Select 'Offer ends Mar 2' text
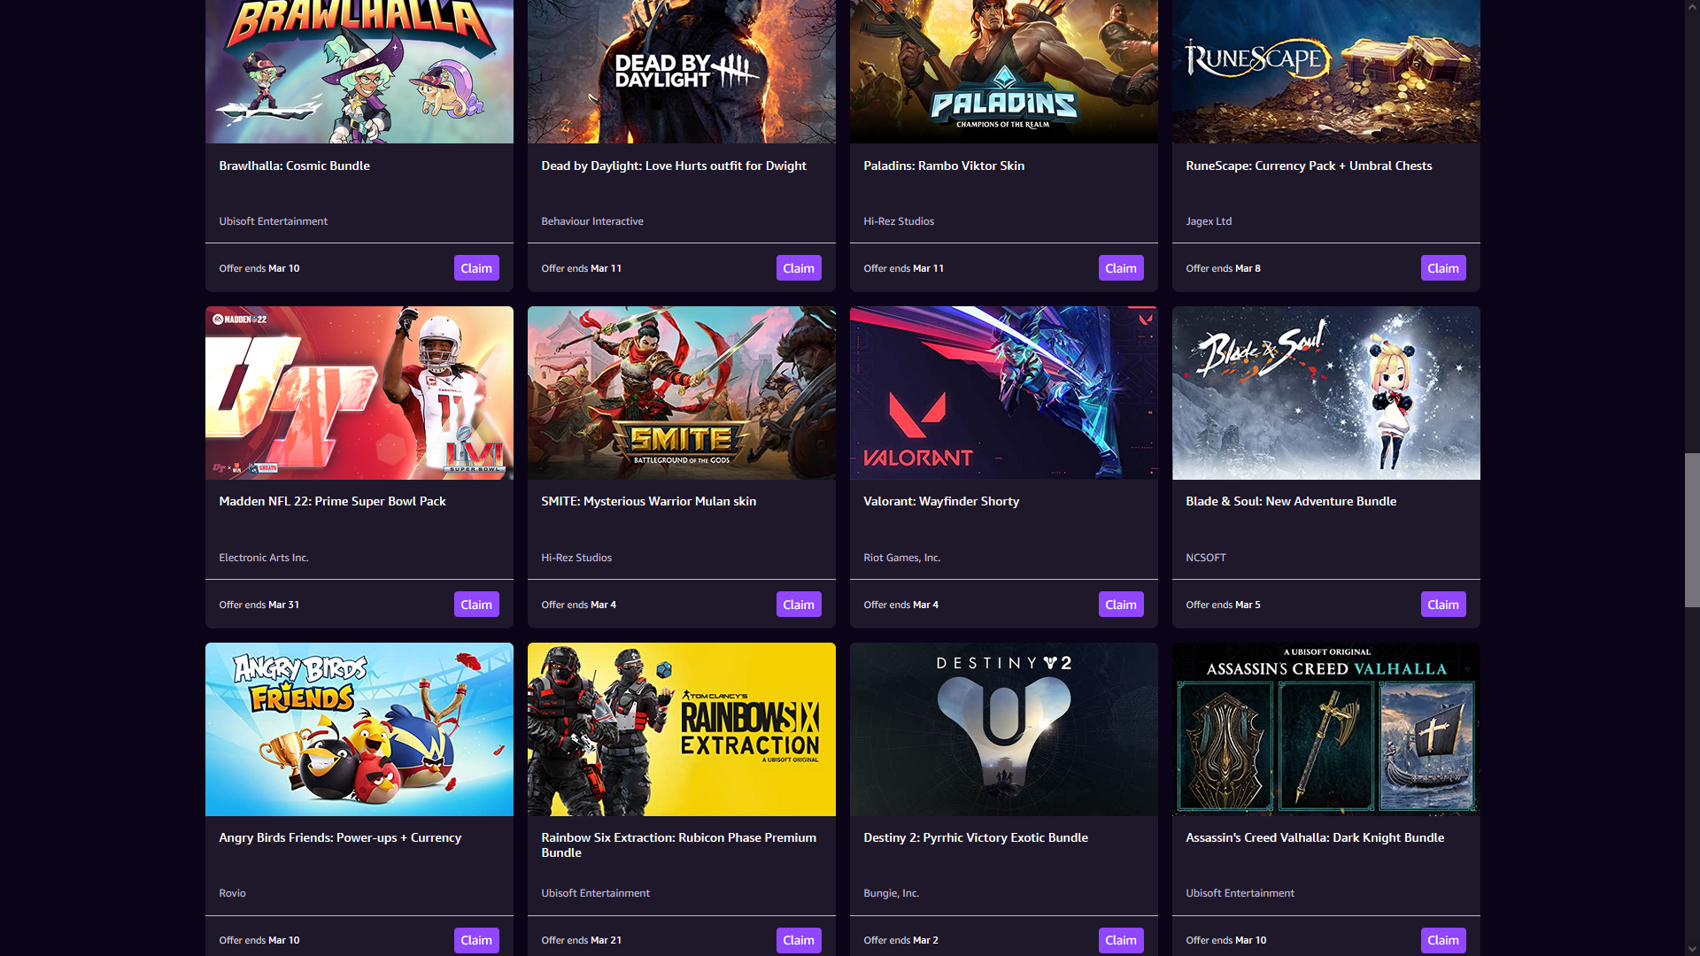The image size is (1700, 956). [x=900, y=940]
